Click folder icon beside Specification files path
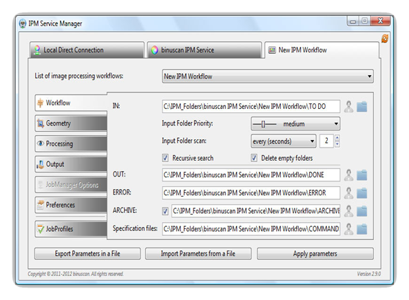409x300 pixels. pos(361,229)
